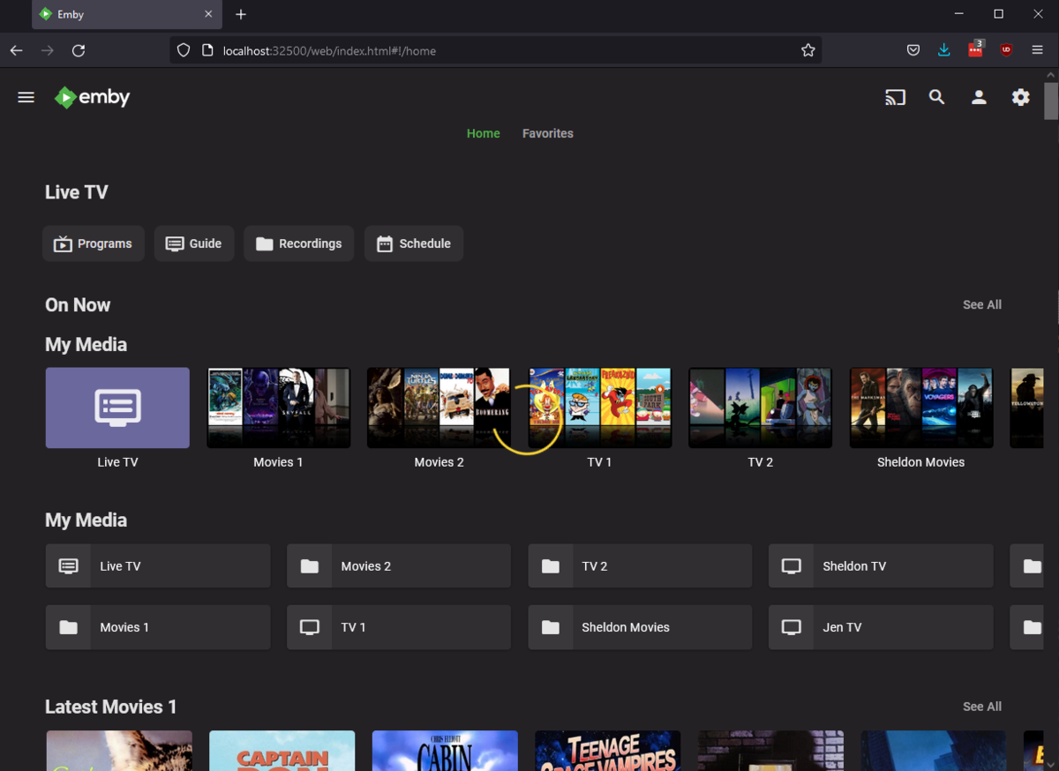Open Live TV Programs
Viewport: 1059px width, 771px height.
[x=94, y=243]
